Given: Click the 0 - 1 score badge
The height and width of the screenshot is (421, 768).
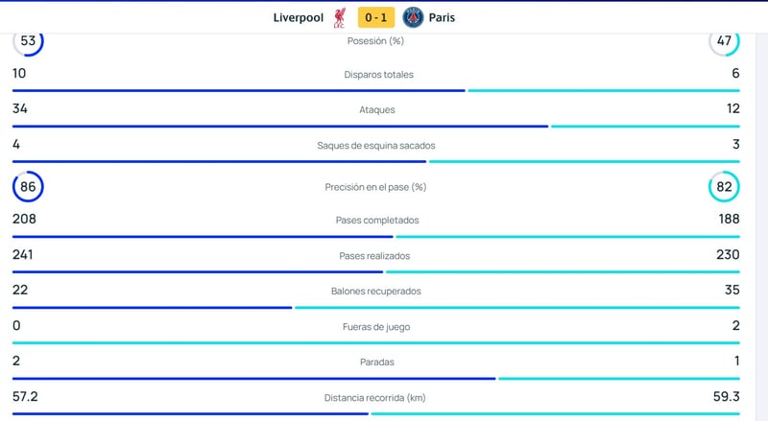Looking at the screenshot, I should 375,17.
